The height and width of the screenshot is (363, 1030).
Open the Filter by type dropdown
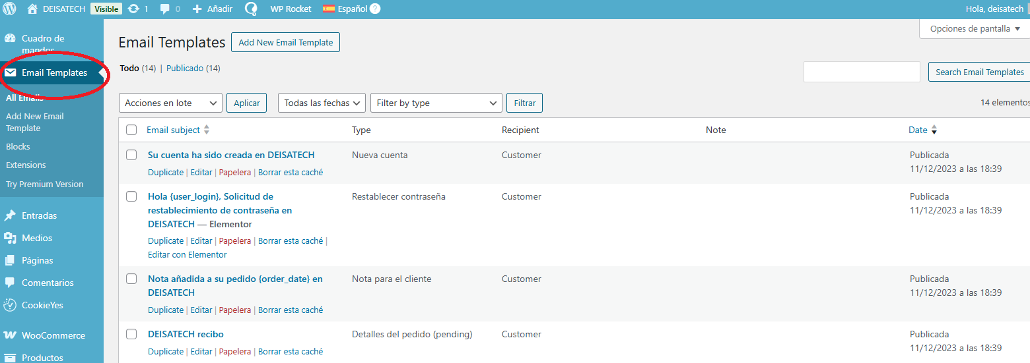point(436,103)
